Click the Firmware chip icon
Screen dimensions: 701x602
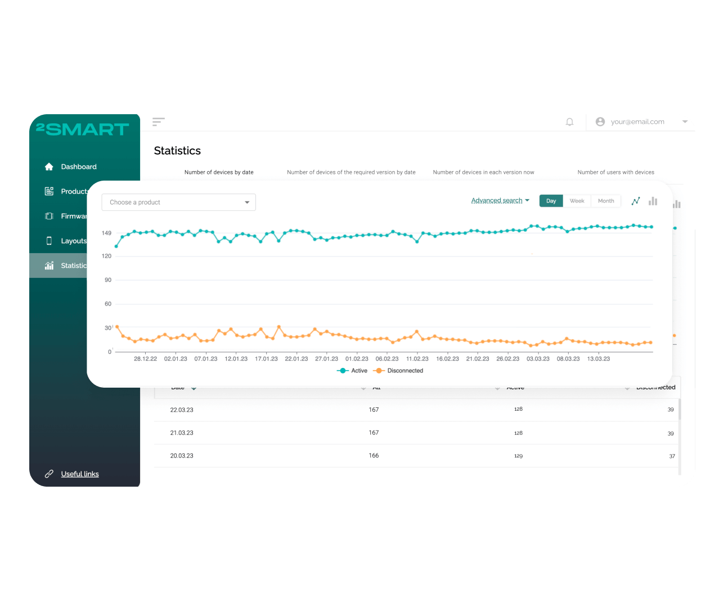(49, 216)
